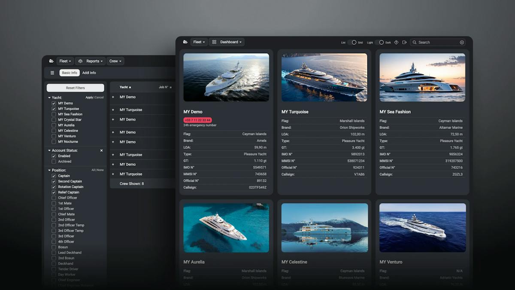This screenshot has width=515, height=290.
Task: Click the MY Demo card title
Action: 193,112
